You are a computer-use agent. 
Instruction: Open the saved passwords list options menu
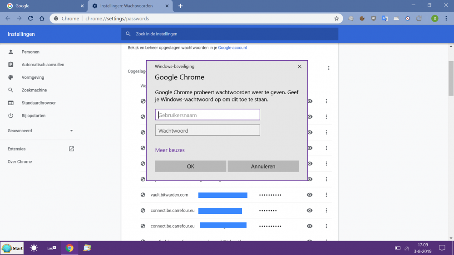pyautogui.click(x=329, y=68)
